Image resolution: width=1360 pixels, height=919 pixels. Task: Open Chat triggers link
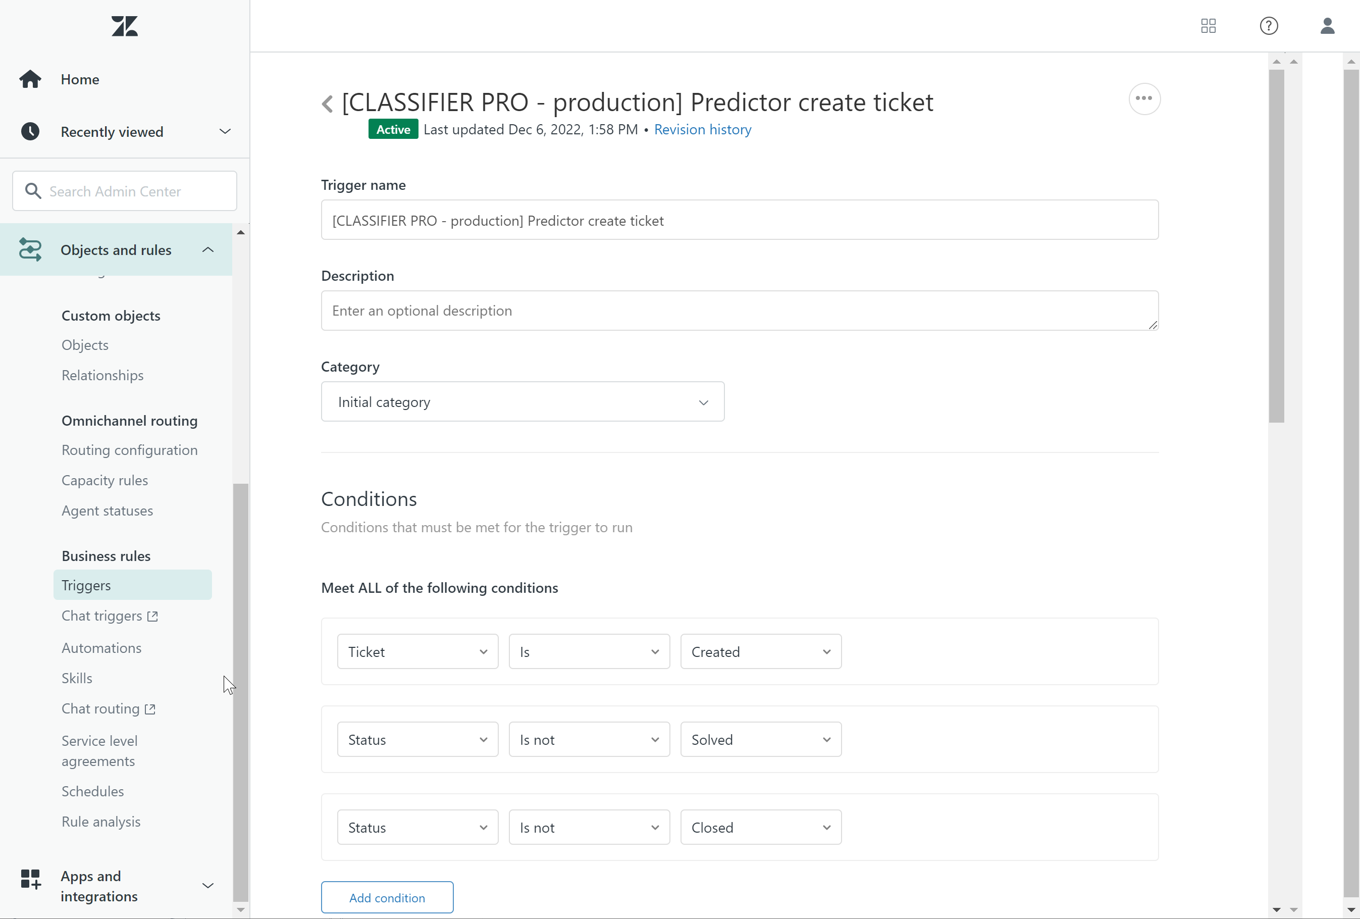coord(102,616)
